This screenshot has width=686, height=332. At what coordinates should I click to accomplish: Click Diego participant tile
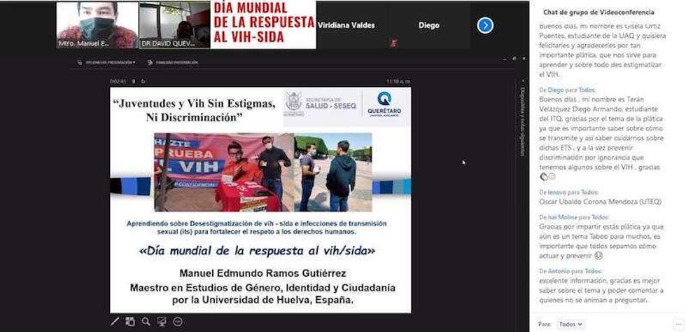tap(428, 25)
